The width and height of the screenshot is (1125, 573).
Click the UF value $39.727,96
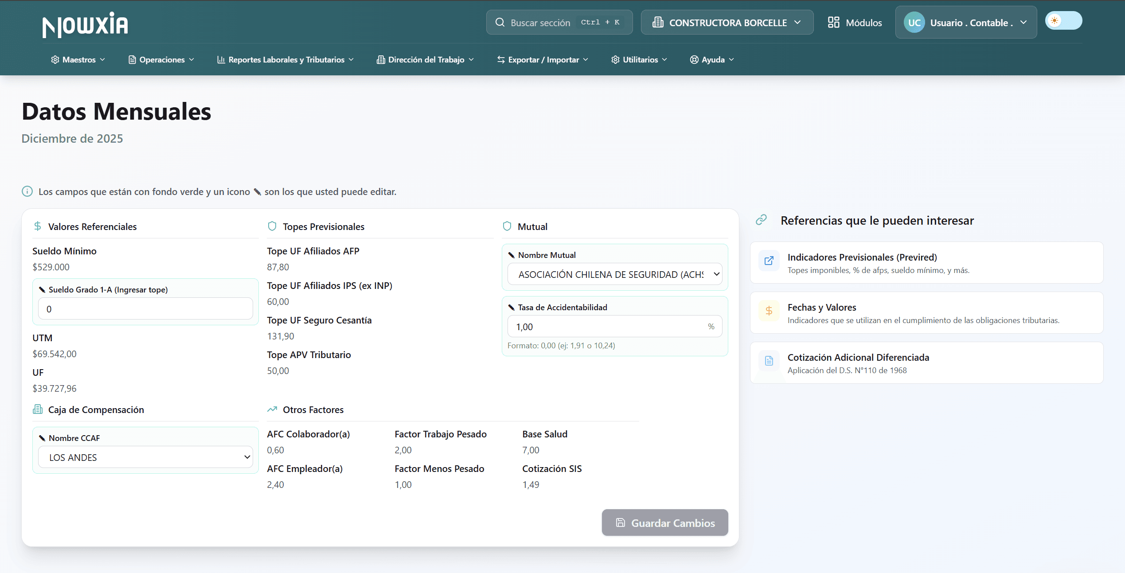pos(55,388)
